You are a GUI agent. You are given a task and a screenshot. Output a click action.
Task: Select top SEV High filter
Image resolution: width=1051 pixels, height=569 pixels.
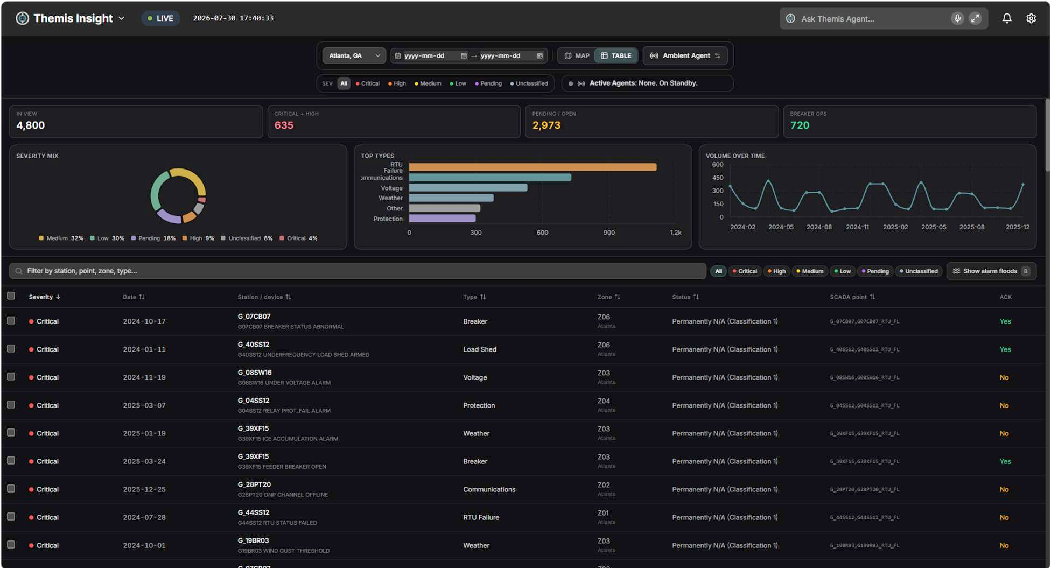(397, 83)
